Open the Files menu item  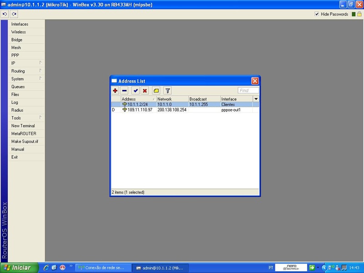(26, 95)
